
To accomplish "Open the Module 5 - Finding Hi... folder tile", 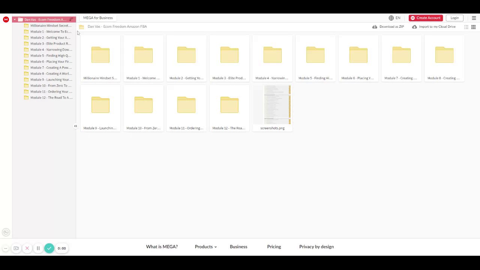I will [x=315, y=58].
